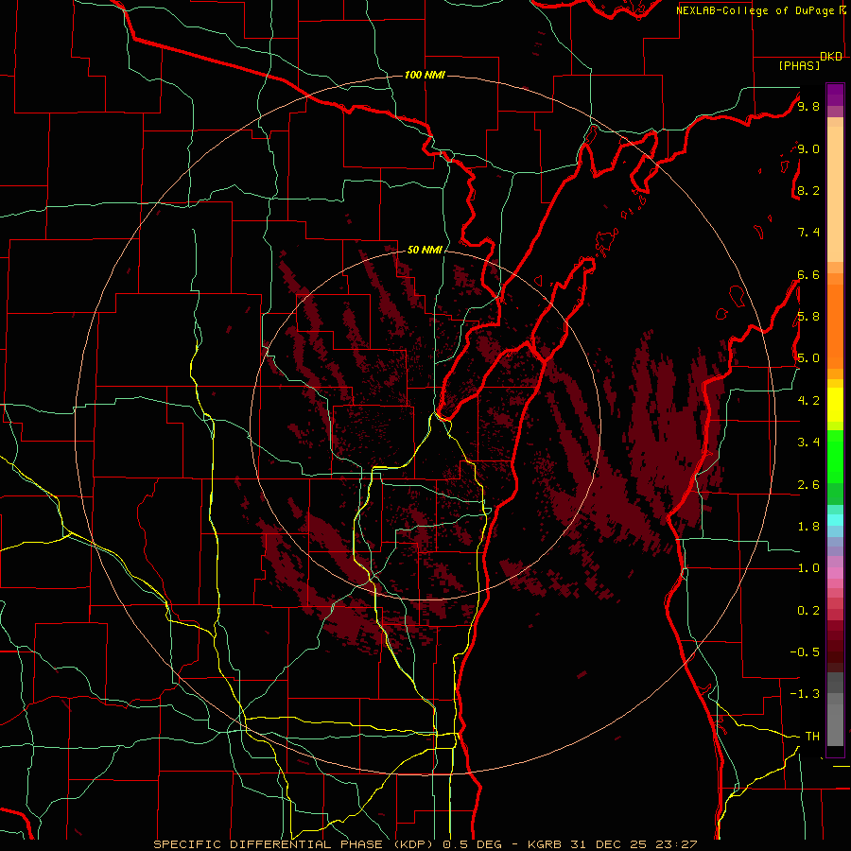Click the purple top segment of color bar
Viewport: 851px width, 851px height.
pos(835,95)
